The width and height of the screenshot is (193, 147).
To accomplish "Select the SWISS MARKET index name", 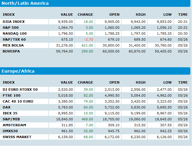I will [17, 137].
